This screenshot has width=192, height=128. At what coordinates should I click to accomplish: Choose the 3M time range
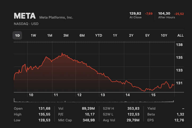pos(66,35)
